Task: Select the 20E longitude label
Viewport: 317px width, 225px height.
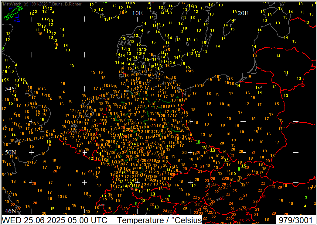Action: (x=243, y=13)
